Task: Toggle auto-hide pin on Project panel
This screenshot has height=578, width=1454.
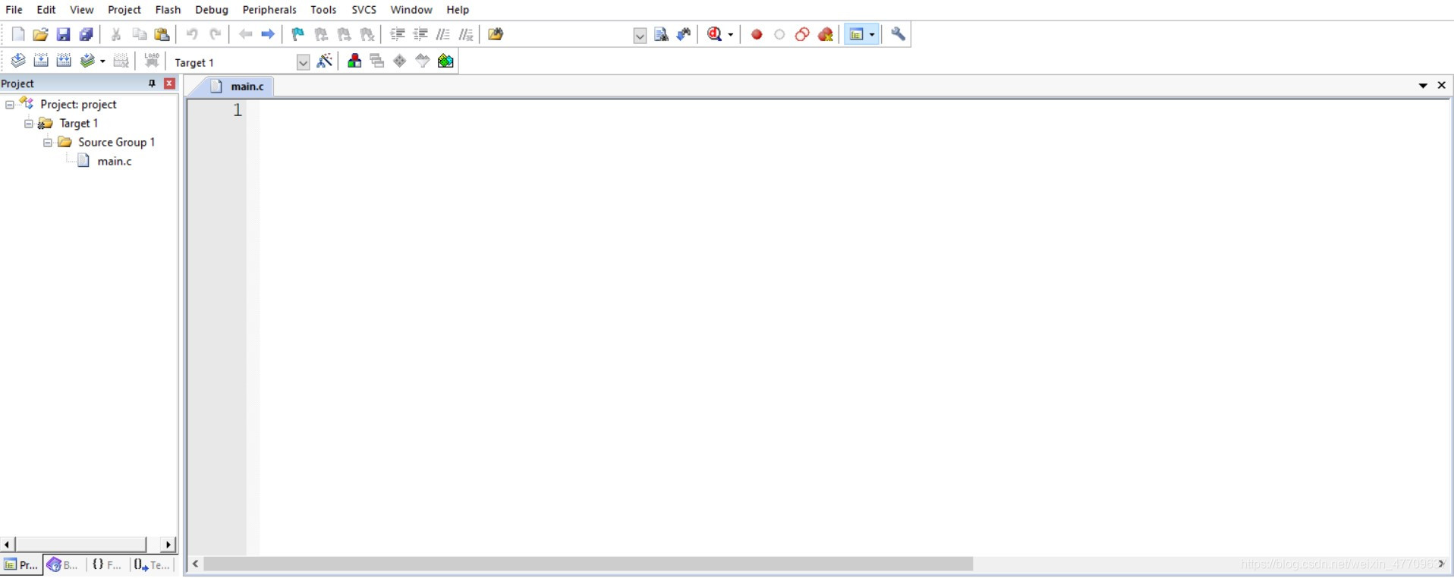Action: coord(152,83)
